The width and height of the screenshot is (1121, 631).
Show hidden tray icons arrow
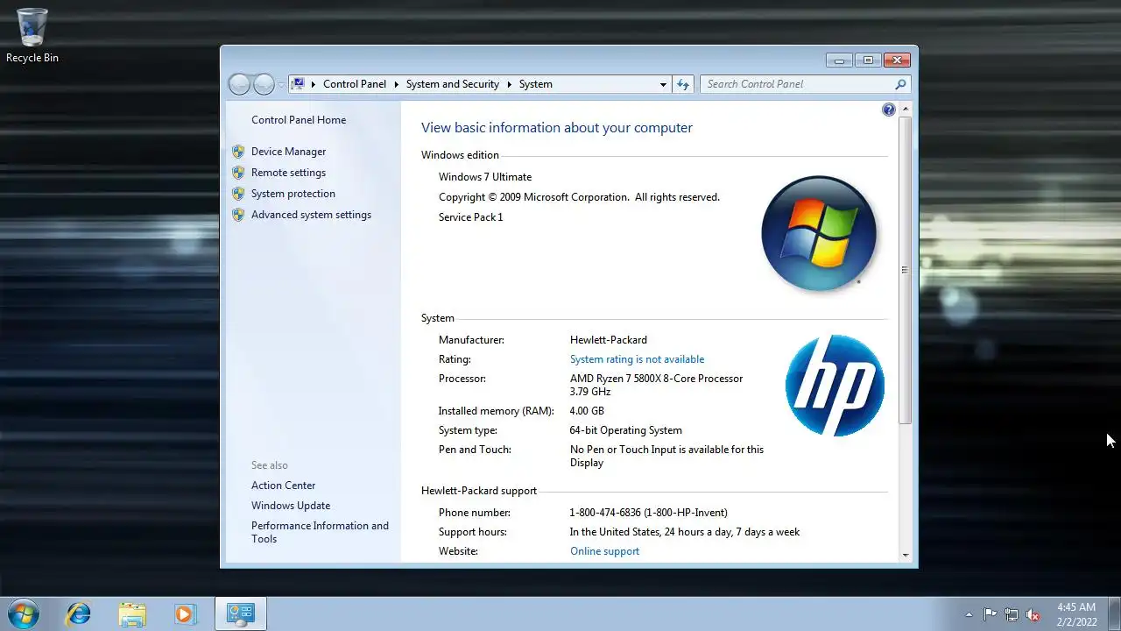pos(969,614)
